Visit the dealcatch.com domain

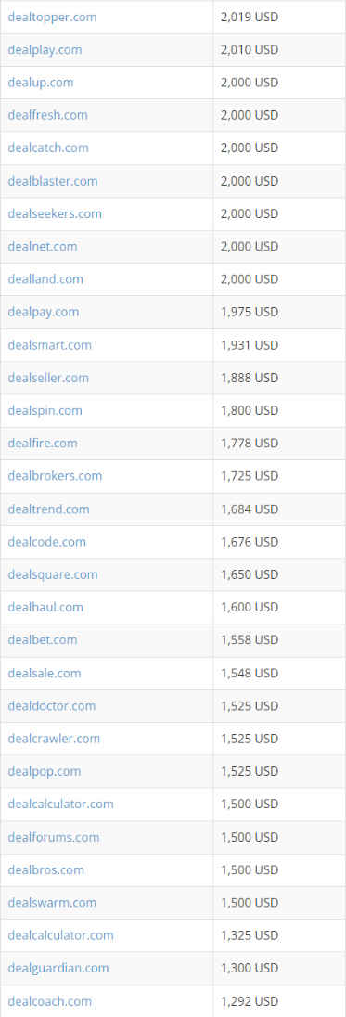48,148
